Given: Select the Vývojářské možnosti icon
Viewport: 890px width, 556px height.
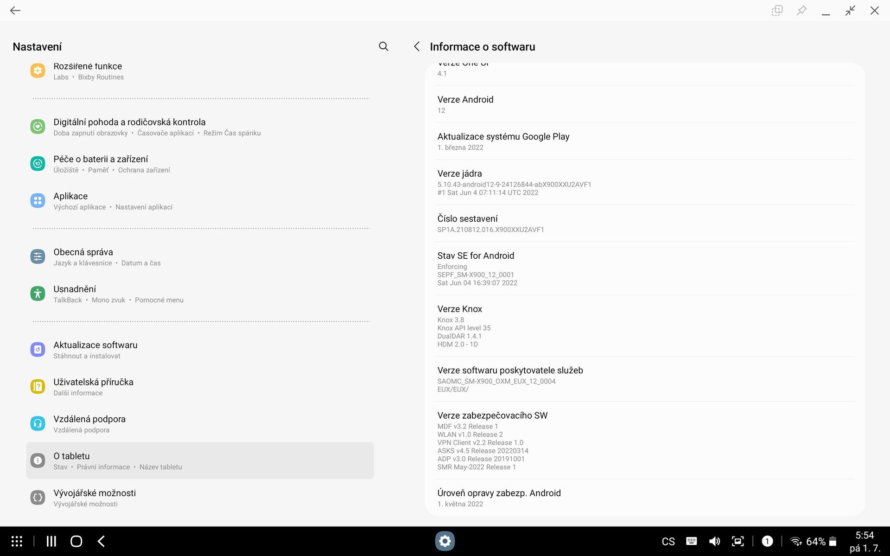Looking at the screenshot, I should [37, 497].
